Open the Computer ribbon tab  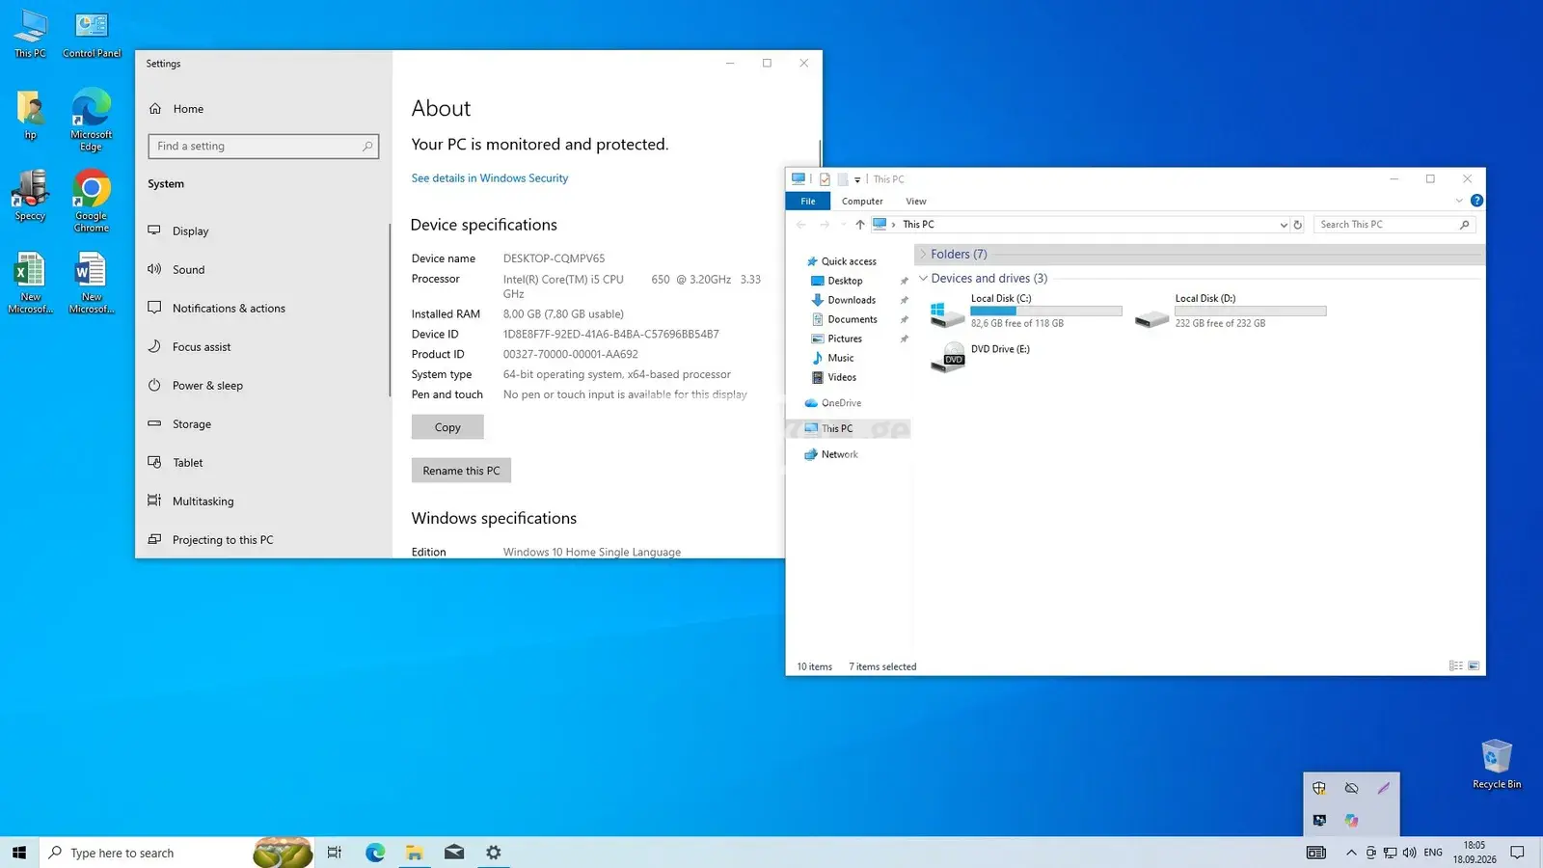(862, 202)
